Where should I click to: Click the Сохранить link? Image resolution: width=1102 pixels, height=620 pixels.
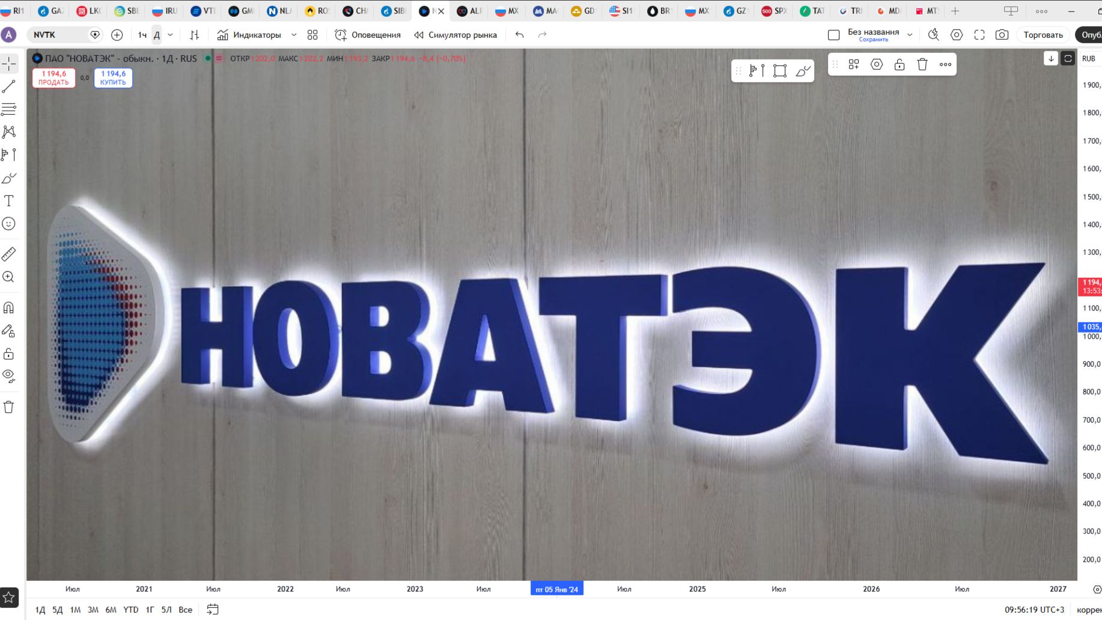point(873,39)
